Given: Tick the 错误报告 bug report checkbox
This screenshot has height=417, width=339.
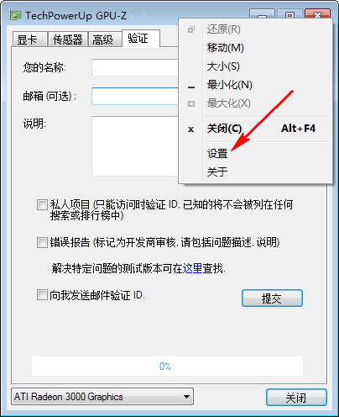Looking at the screenshot, I should click(42, 243).
